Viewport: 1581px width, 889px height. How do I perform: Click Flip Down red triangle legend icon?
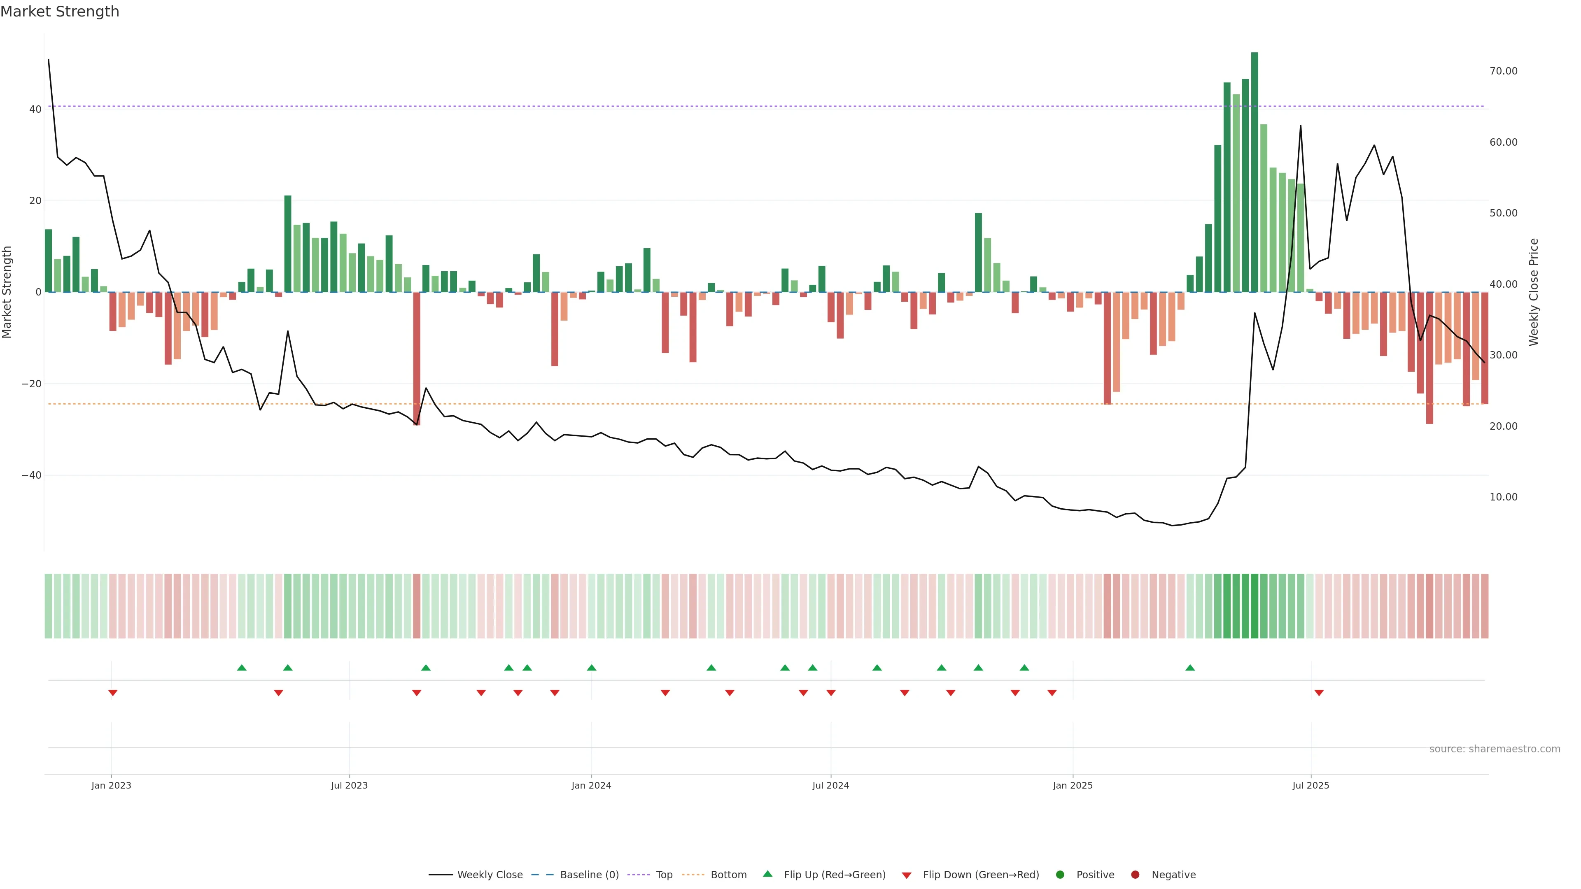point(907,875)
